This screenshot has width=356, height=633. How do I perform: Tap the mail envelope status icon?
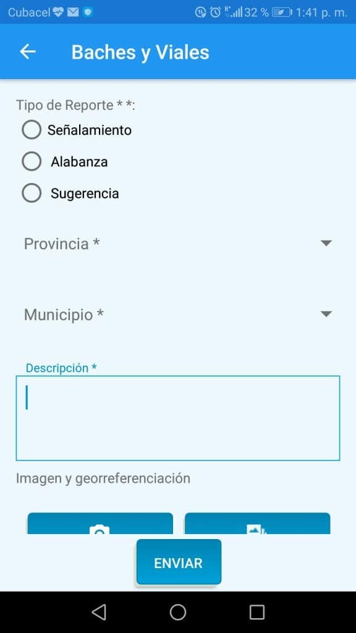tap(73, 12)
